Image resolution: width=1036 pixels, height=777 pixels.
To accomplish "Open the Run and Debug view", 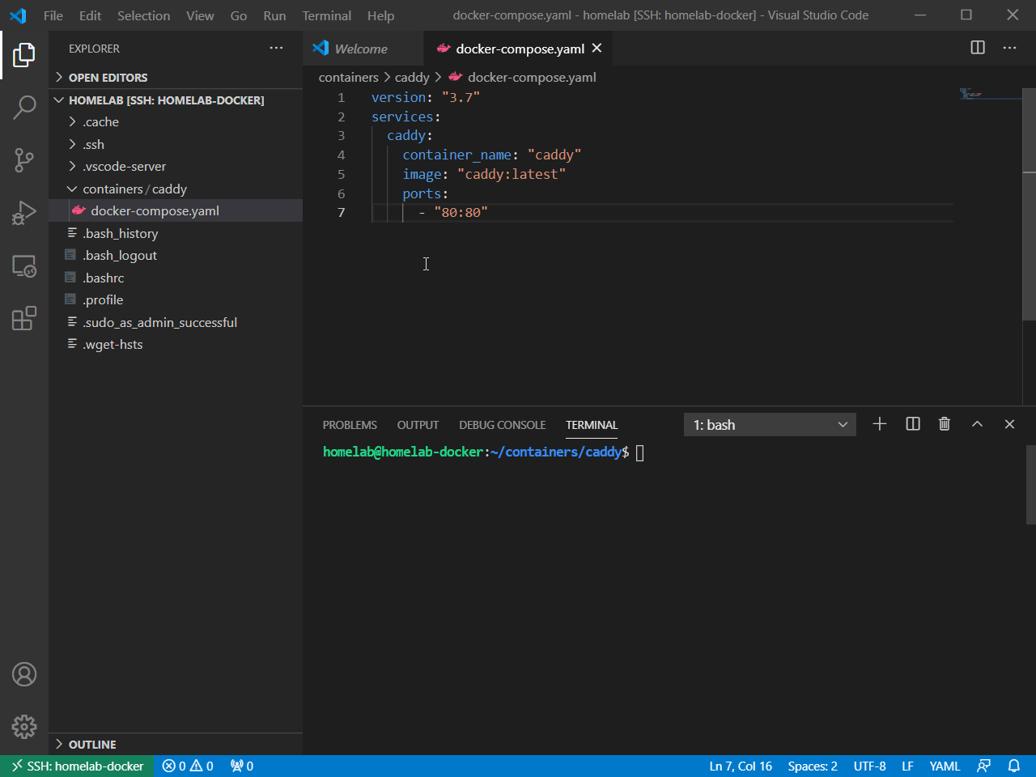I will tap(23, 213).
